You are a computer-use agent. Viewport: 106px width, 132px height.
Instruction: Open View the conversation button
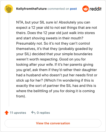click(53, 123)
